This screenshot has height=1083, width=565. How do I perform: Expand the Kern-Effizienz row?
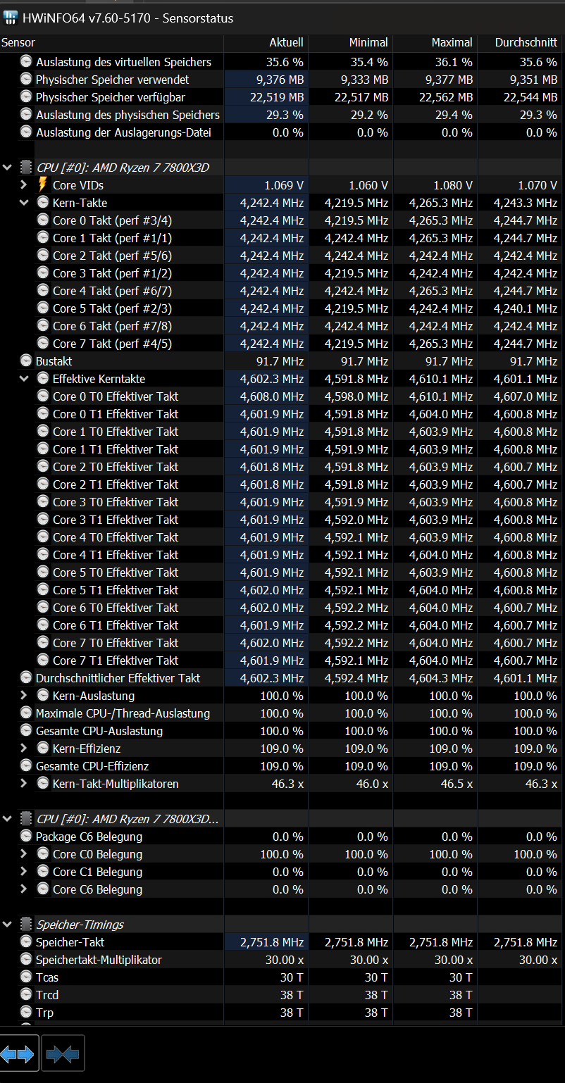pos(24,749)
